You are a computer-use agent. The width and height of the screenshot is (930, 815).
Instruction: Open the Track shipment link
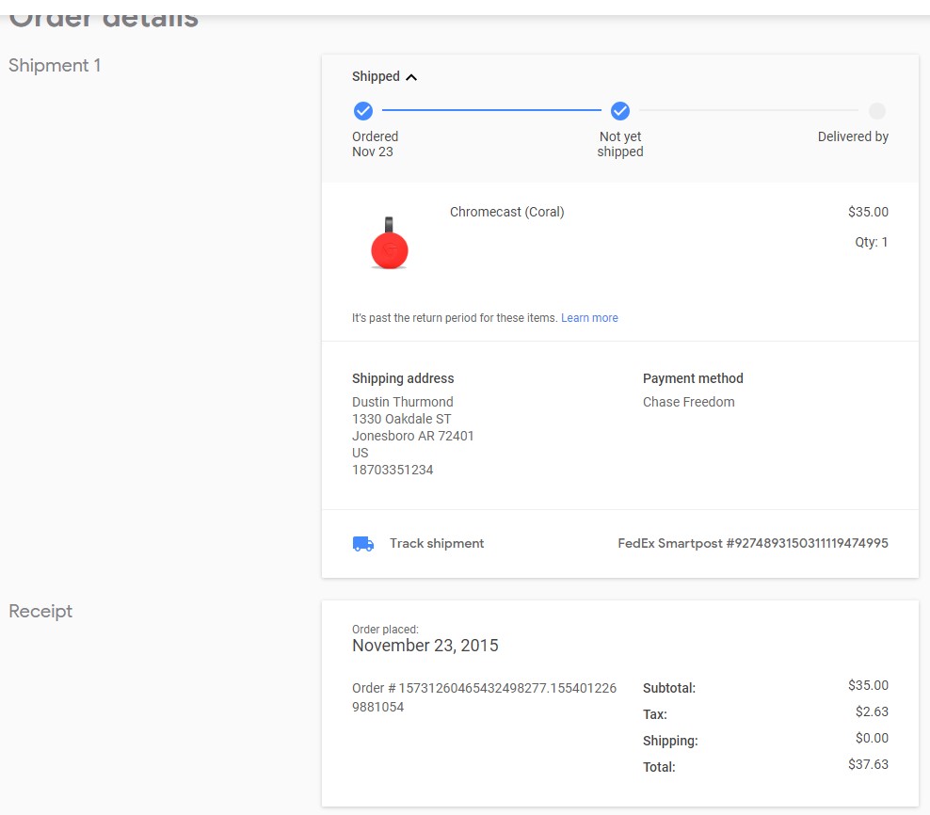(x=437, y=543)
